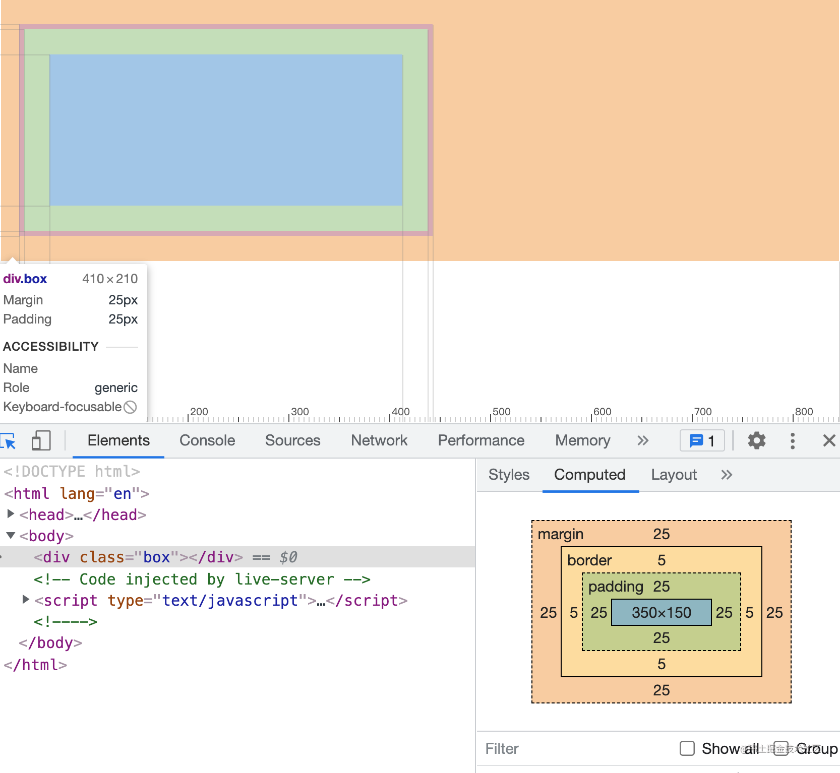Close the DevTools panel
Viewport: 840px width, 773px height.
[x=829, y=441]
